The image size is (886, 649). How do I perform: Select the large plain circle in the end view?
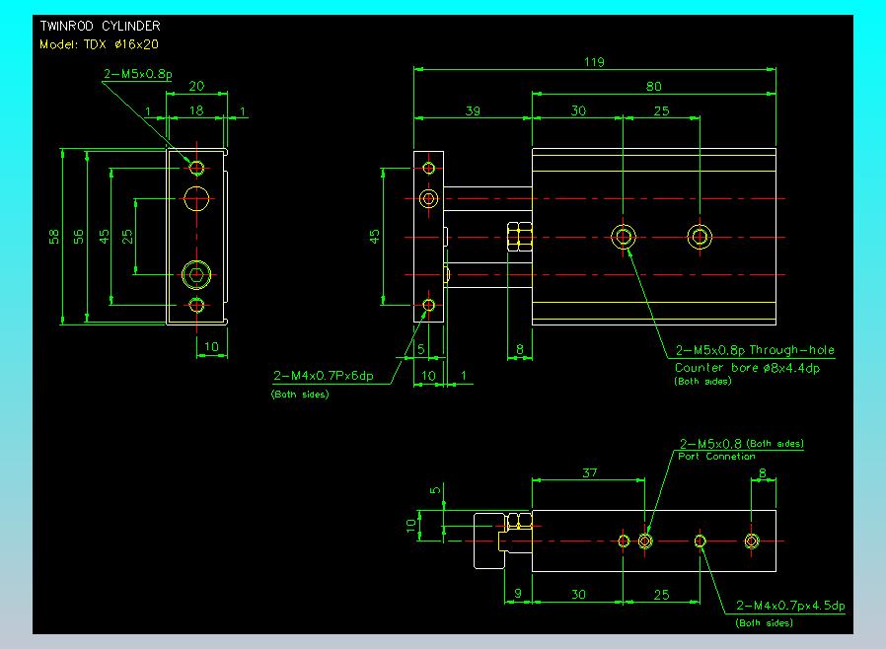tap(197, 197)
